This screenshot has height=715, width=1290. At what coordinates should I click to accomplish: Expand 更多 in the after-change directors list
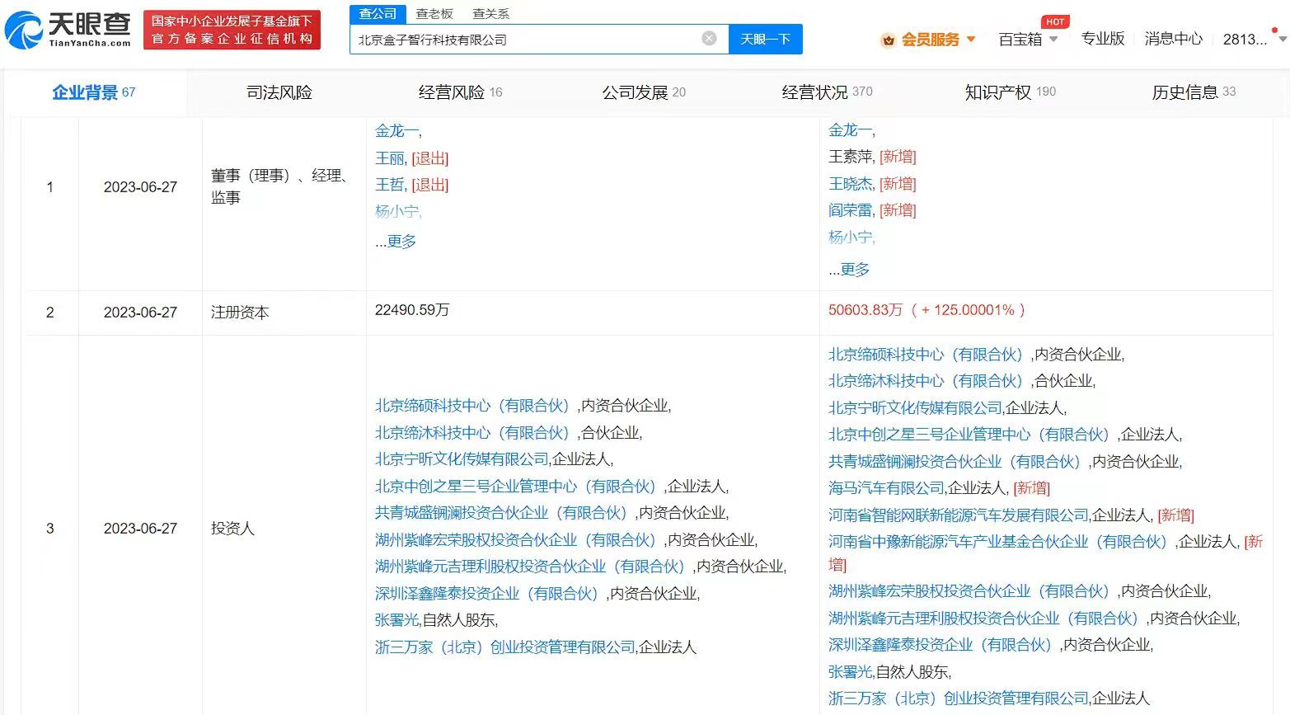855,269
